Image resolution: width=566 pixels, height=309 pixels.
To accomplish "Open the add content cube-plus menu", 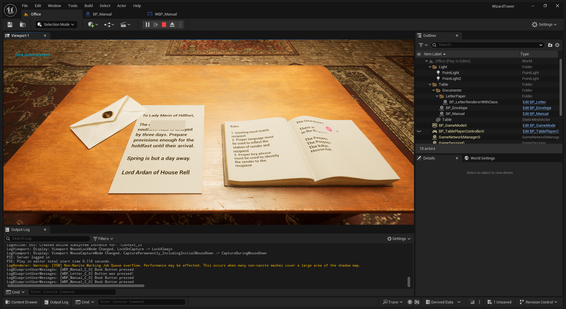I will pyautogui.click(x=93, y=25).
